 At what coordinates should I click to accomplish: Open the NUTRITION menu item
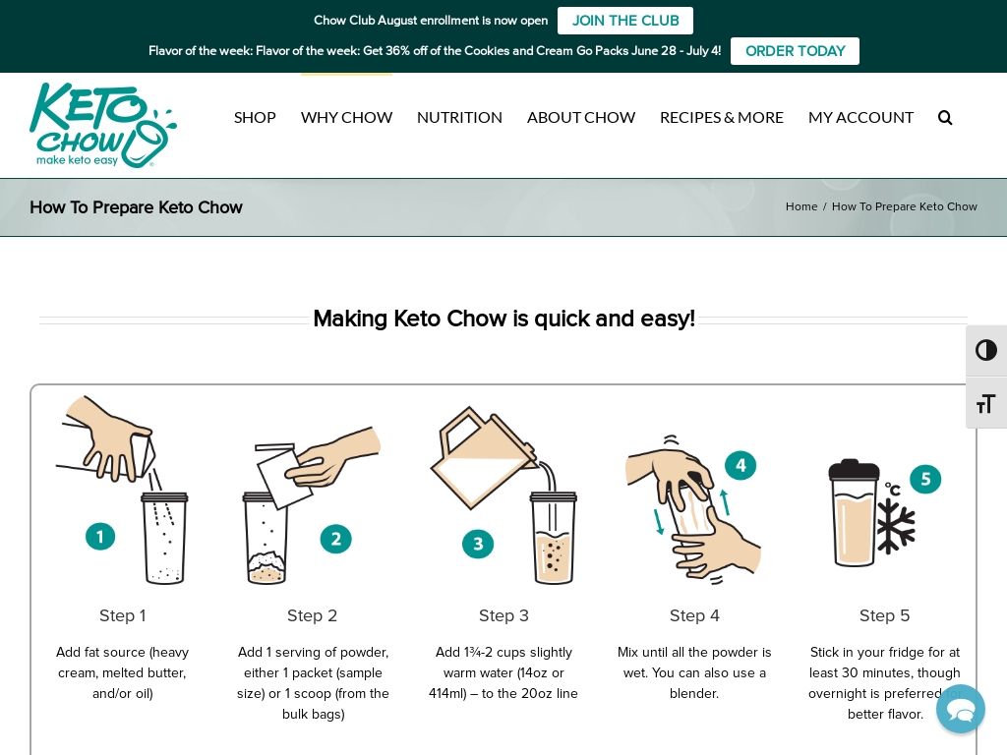coord(459,118)
